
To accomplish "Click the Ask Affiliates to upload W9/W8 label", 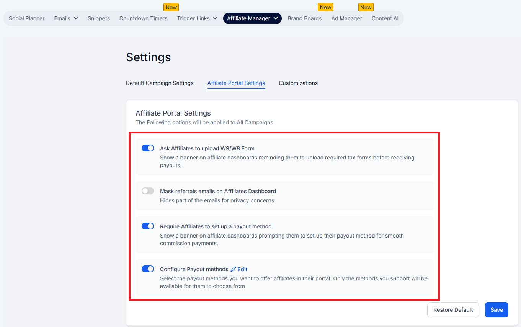I will click(207, 148).
